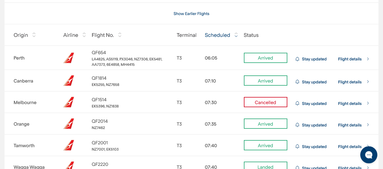This screenshot has width=383, height=169.
Task: Sort flights by Origin column
Action: point(34,35)
